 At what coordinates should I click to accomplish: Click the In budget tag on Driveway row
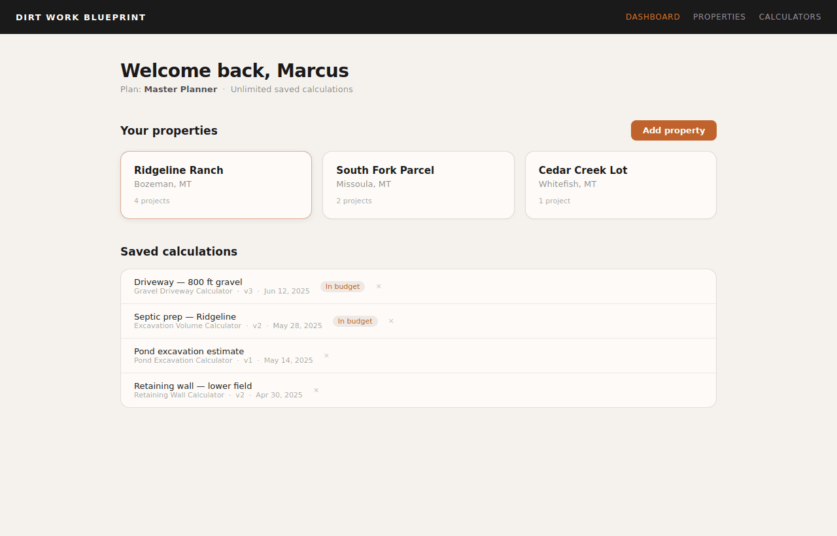pos(343,286)
